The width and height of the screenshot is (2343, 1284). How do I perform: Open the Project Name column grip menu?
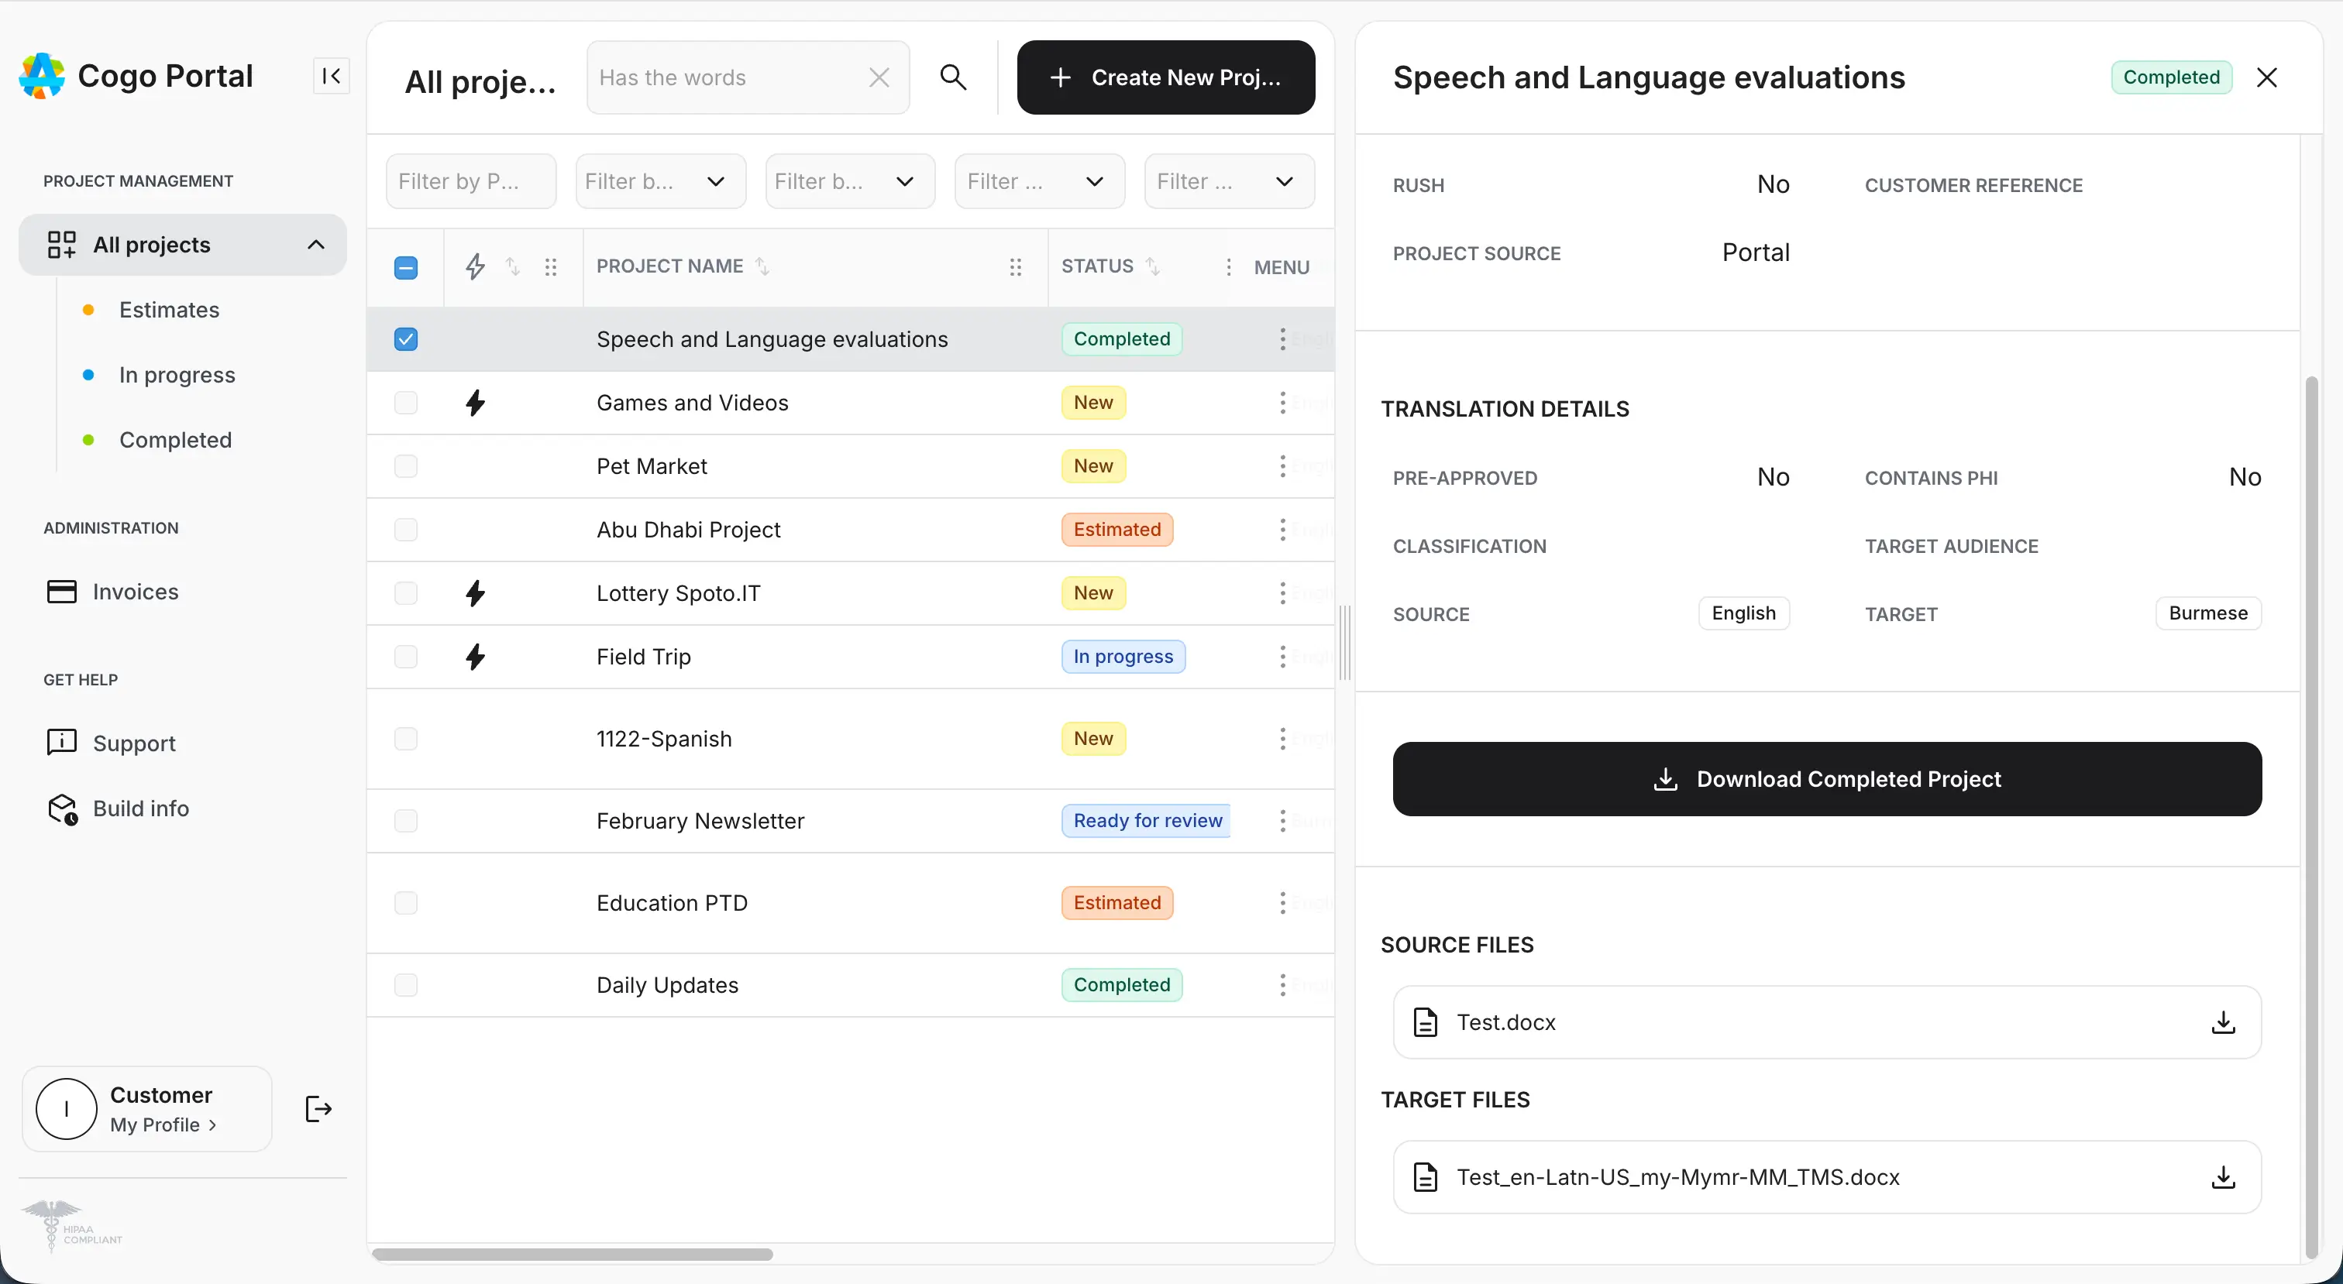[x=1016, y=267]
